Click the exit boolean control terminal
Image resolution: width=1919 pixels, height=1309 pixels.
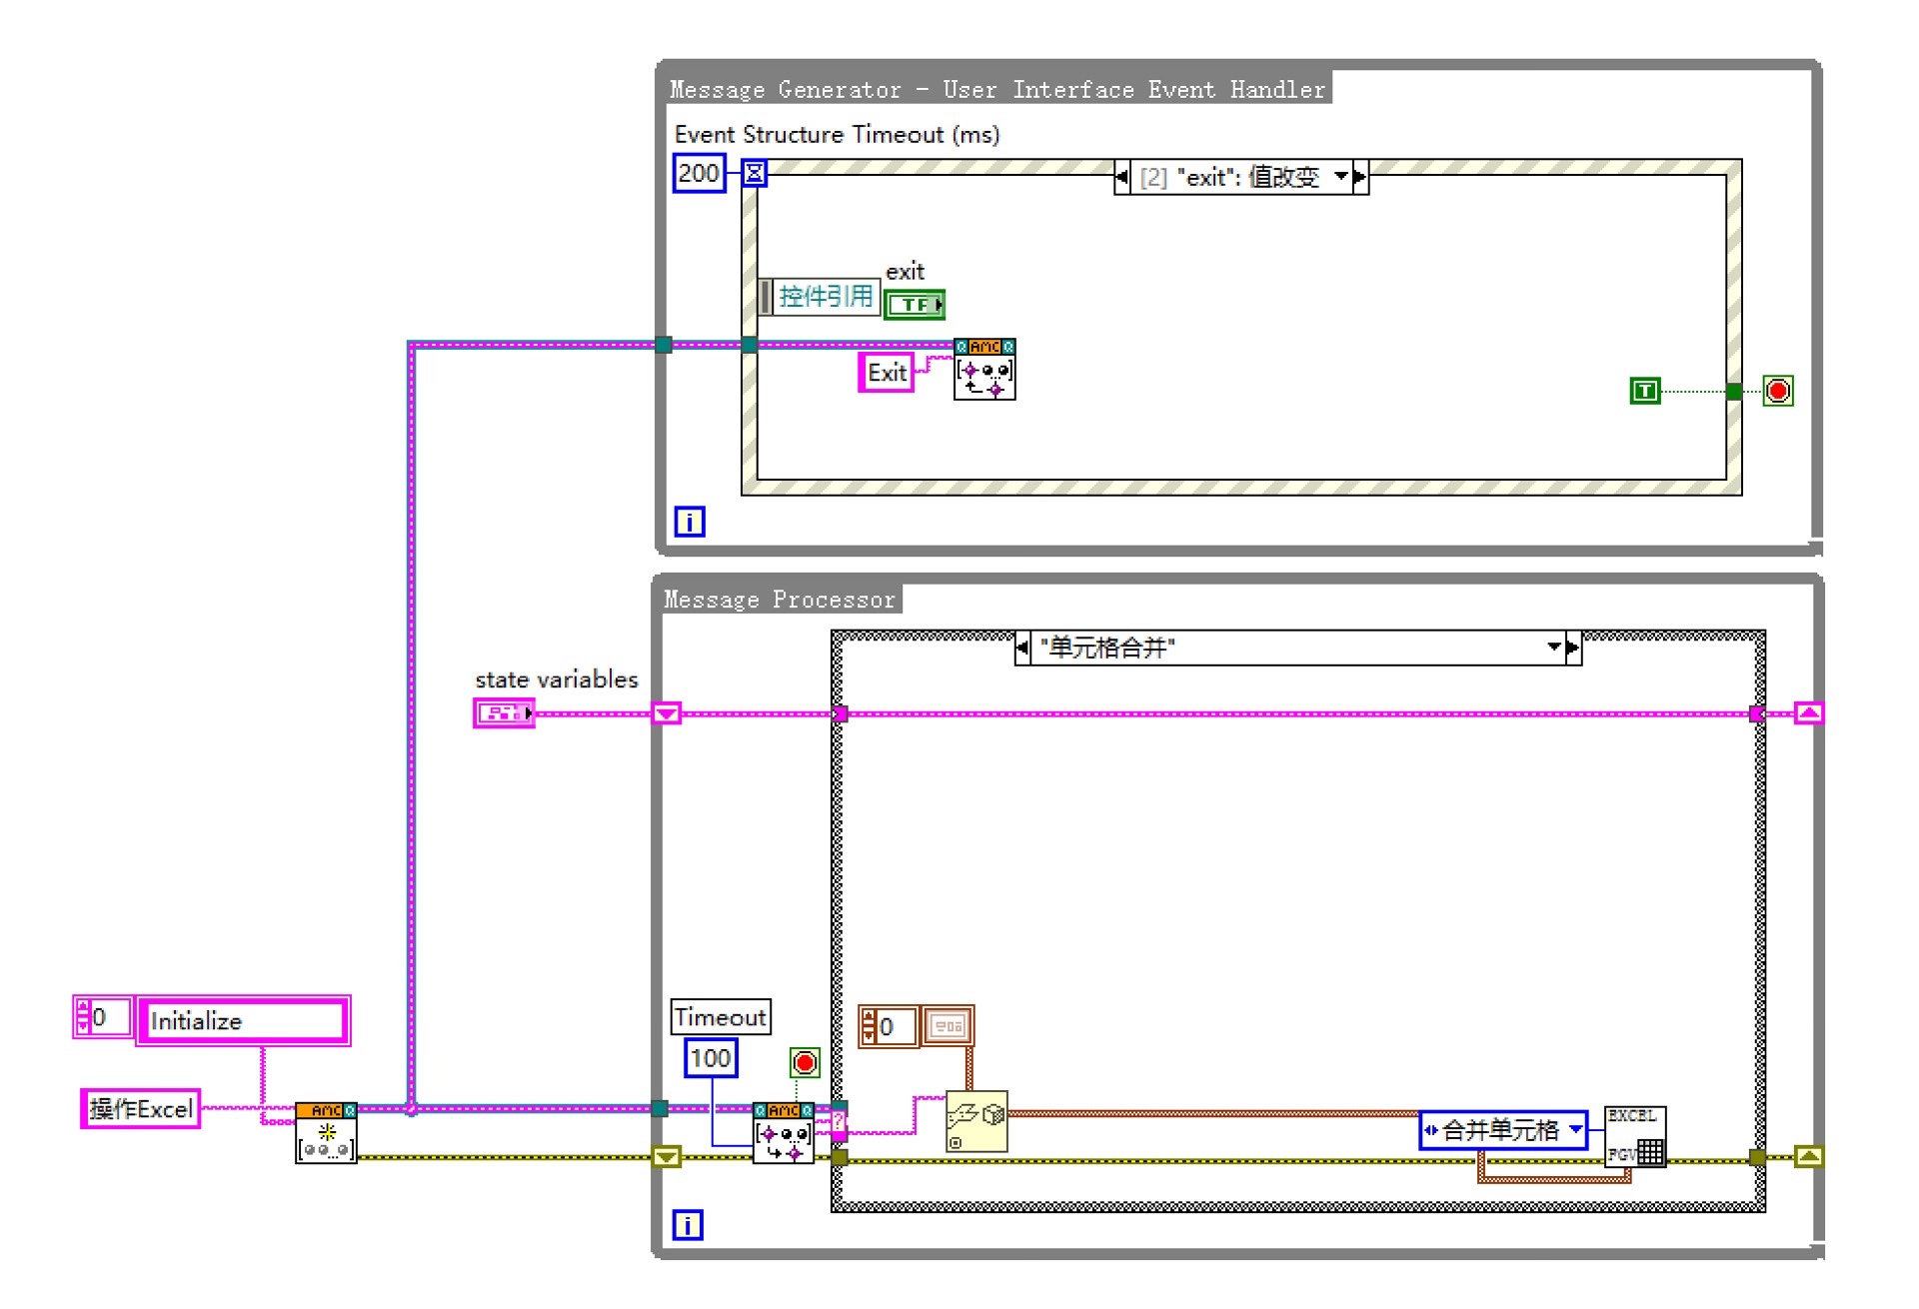914,304
